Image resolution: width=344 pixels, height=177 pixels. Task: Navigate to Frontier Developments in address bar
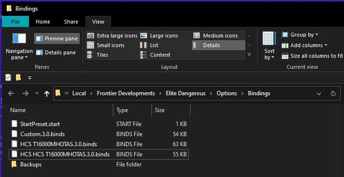(x=126, y=93)
